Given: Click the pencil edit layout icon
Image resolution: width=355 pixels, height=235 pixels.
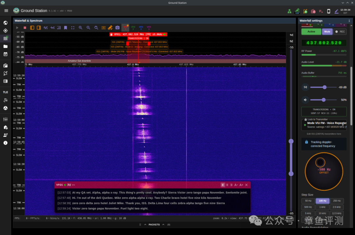Looking at the screenshot, I should 337,11.
